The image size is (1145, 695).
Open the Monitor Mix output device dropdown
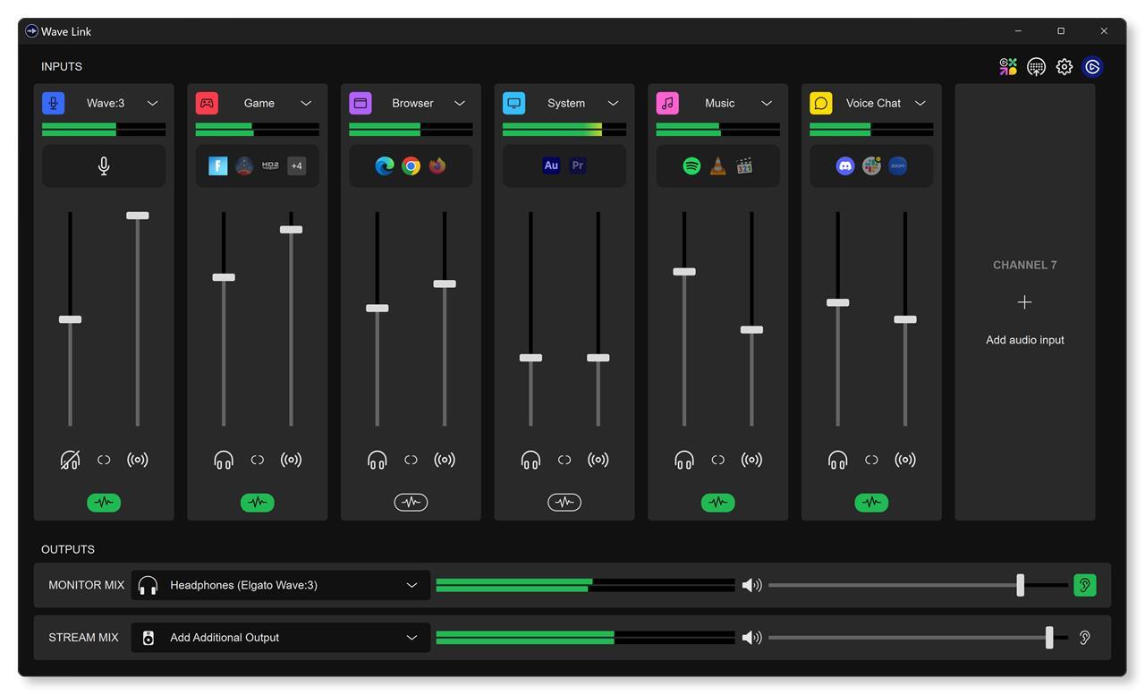tap(411, 585)
